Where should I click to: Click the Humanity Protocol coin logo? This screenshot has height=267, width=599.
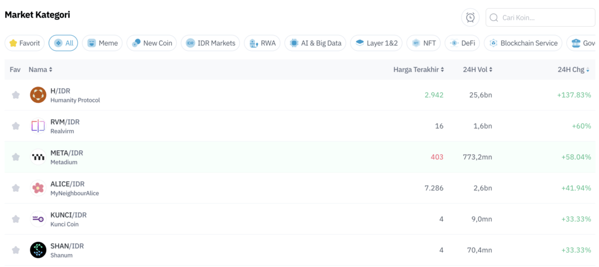[x=38, y=95]
